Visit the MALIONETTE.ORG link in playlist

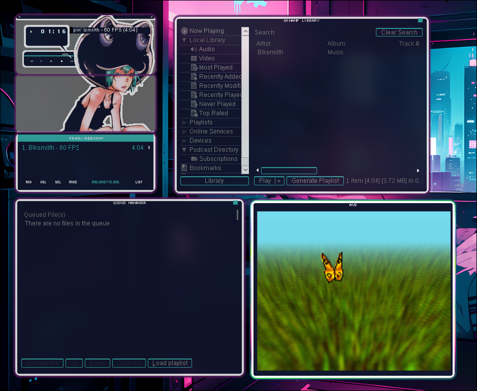(x=105, y=182)
